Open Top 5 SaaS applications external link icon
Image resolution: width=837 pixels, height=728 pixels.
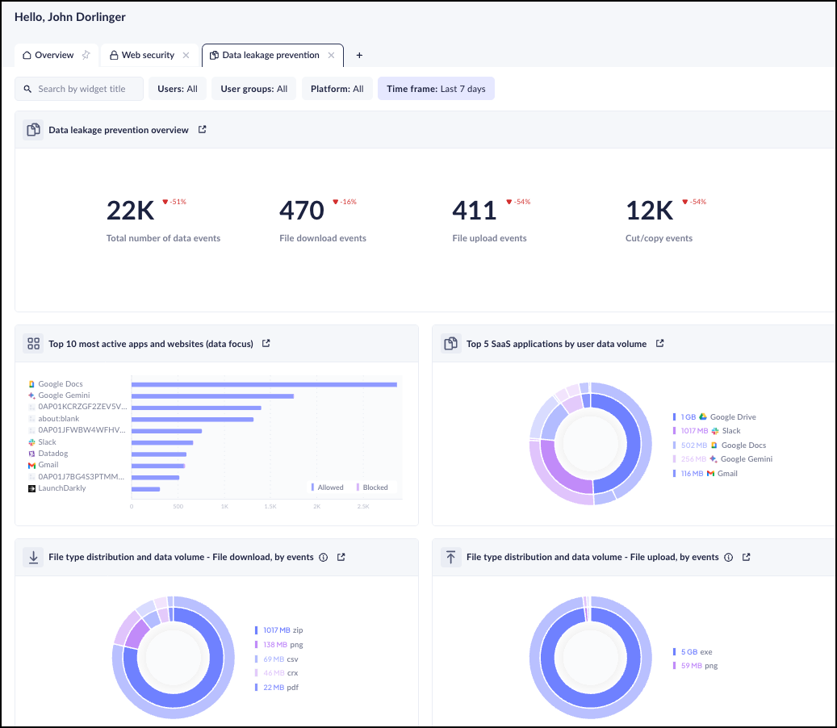coord(659,343)
